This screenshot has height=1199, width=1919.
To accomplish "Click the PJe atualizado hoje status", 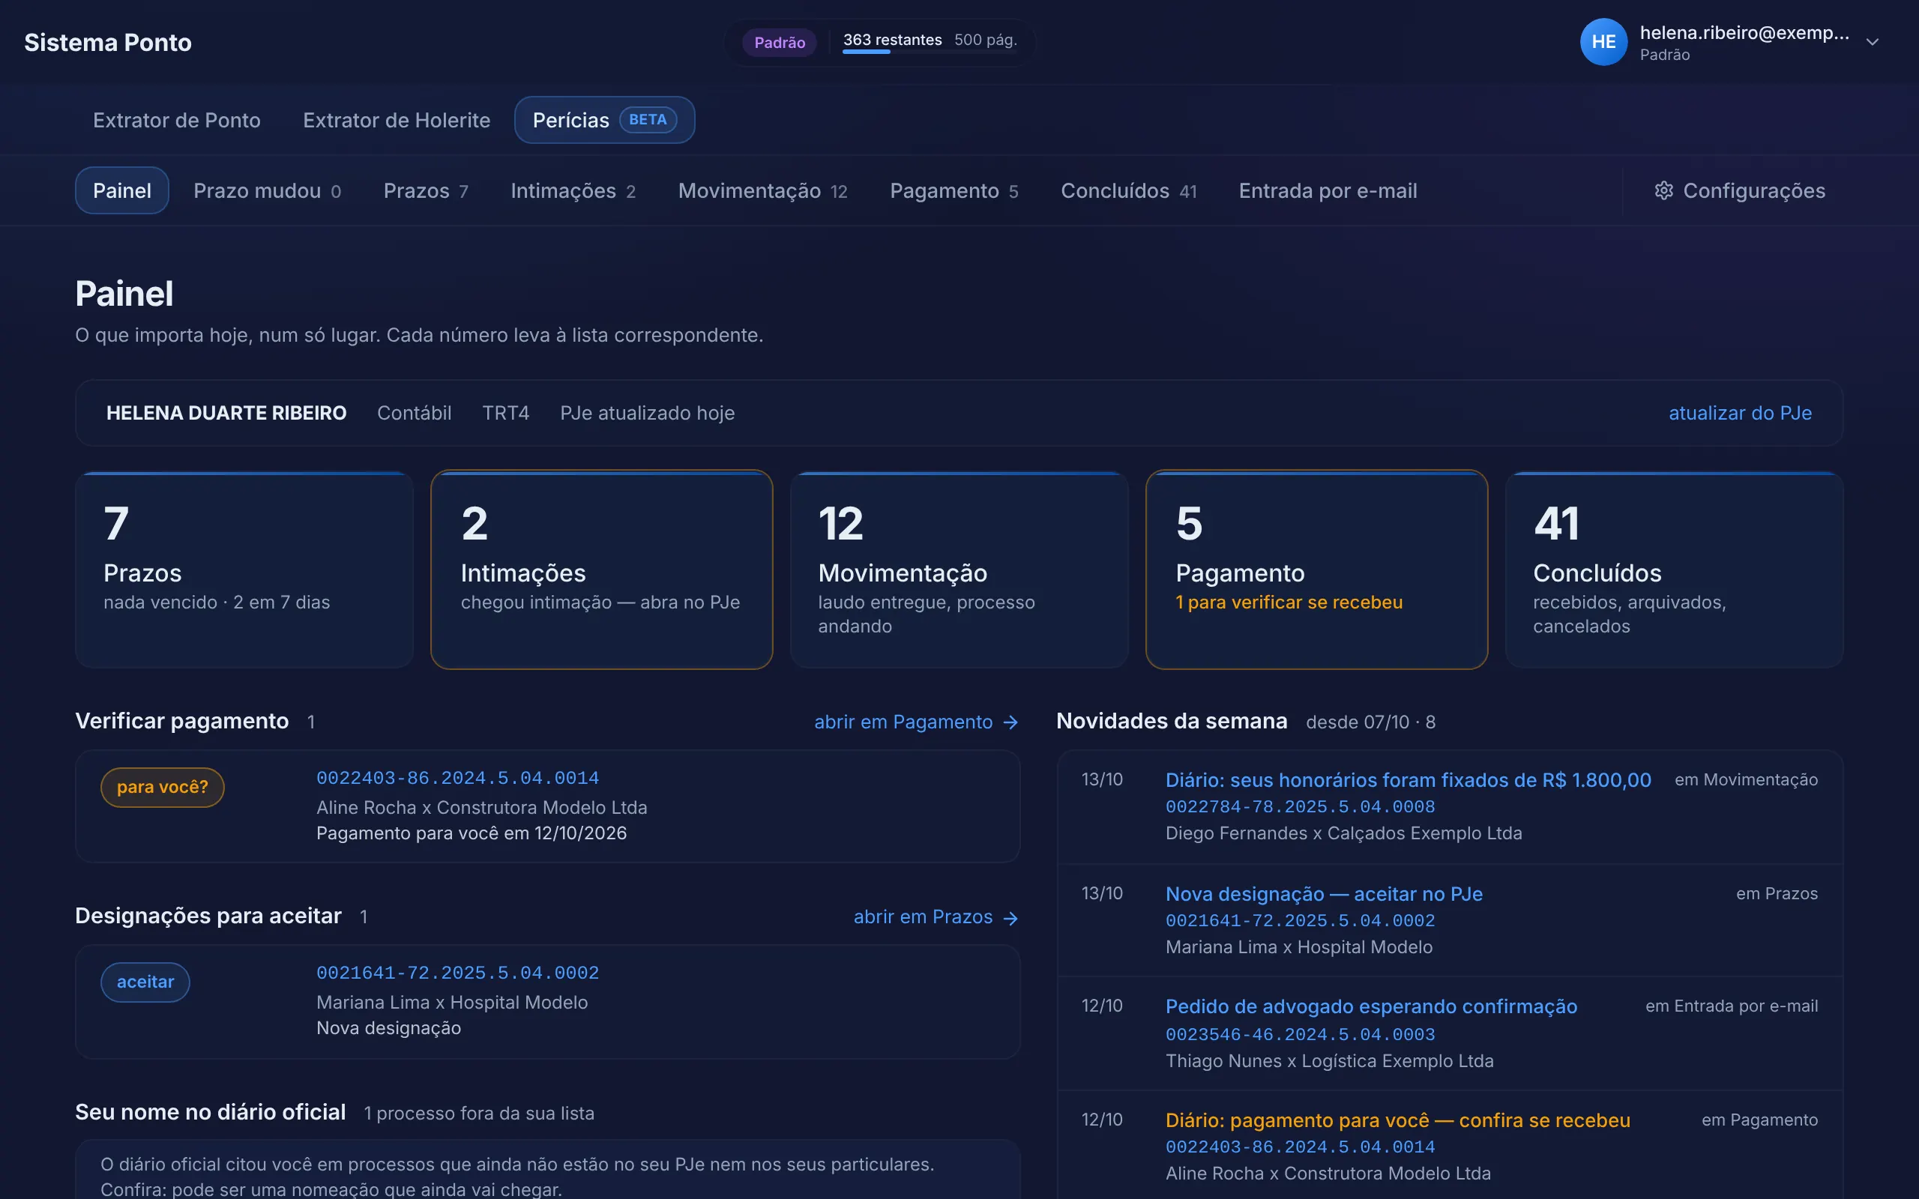I will click(x=647, y=413).
